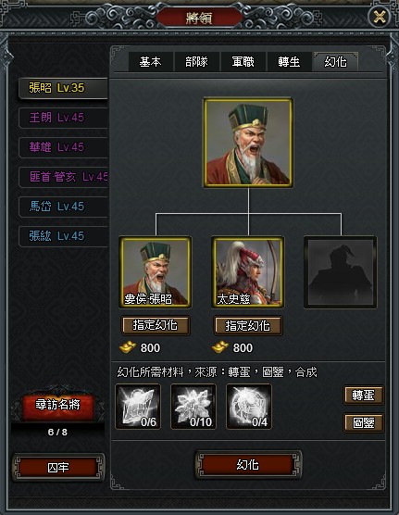
Task: Select the 幻化 tab
Action: (x=335, y=61)
